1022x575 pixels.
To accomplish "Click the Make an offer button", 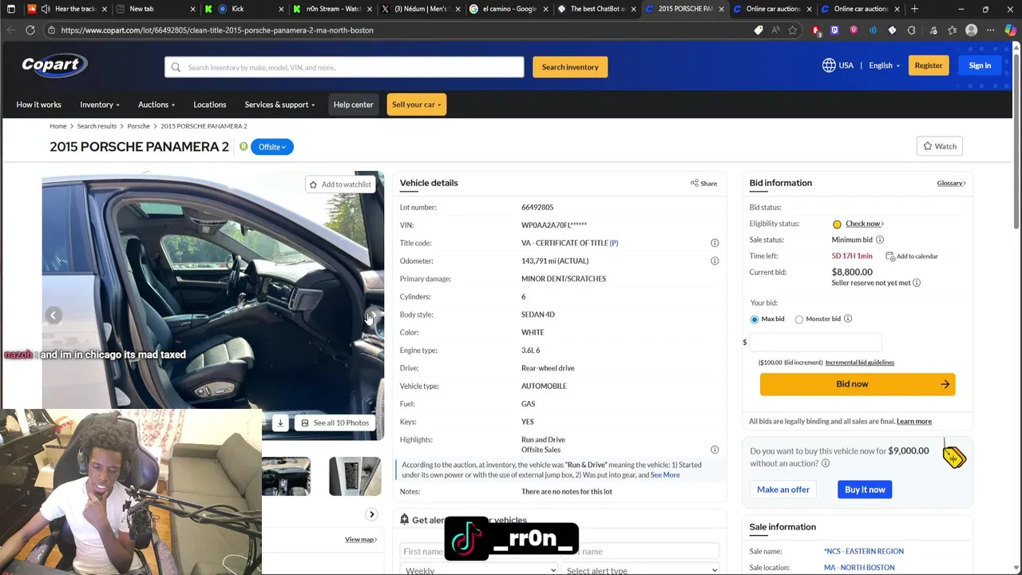I will (x=783, y=490).
